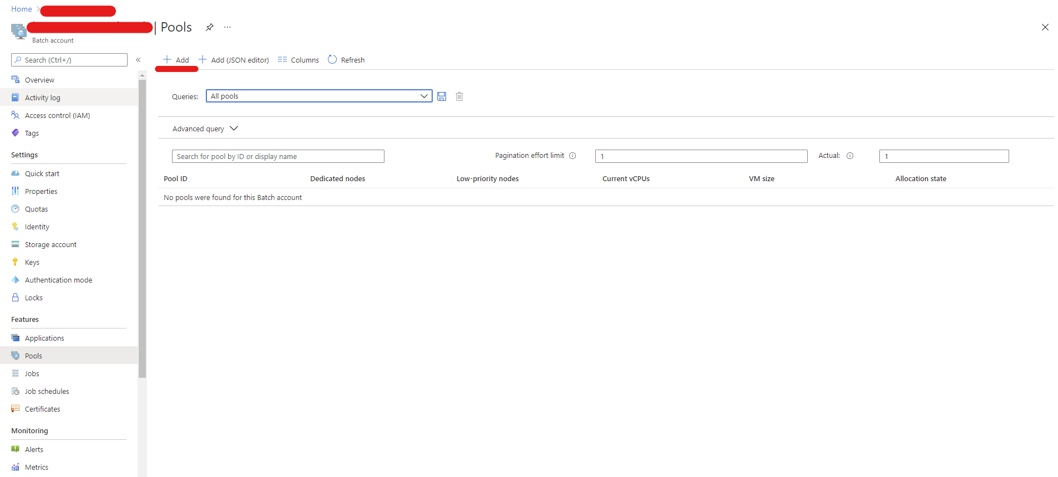This screenshot has width=1058, height=477.
Task: Open Identity settings
Action: point(69,227)
